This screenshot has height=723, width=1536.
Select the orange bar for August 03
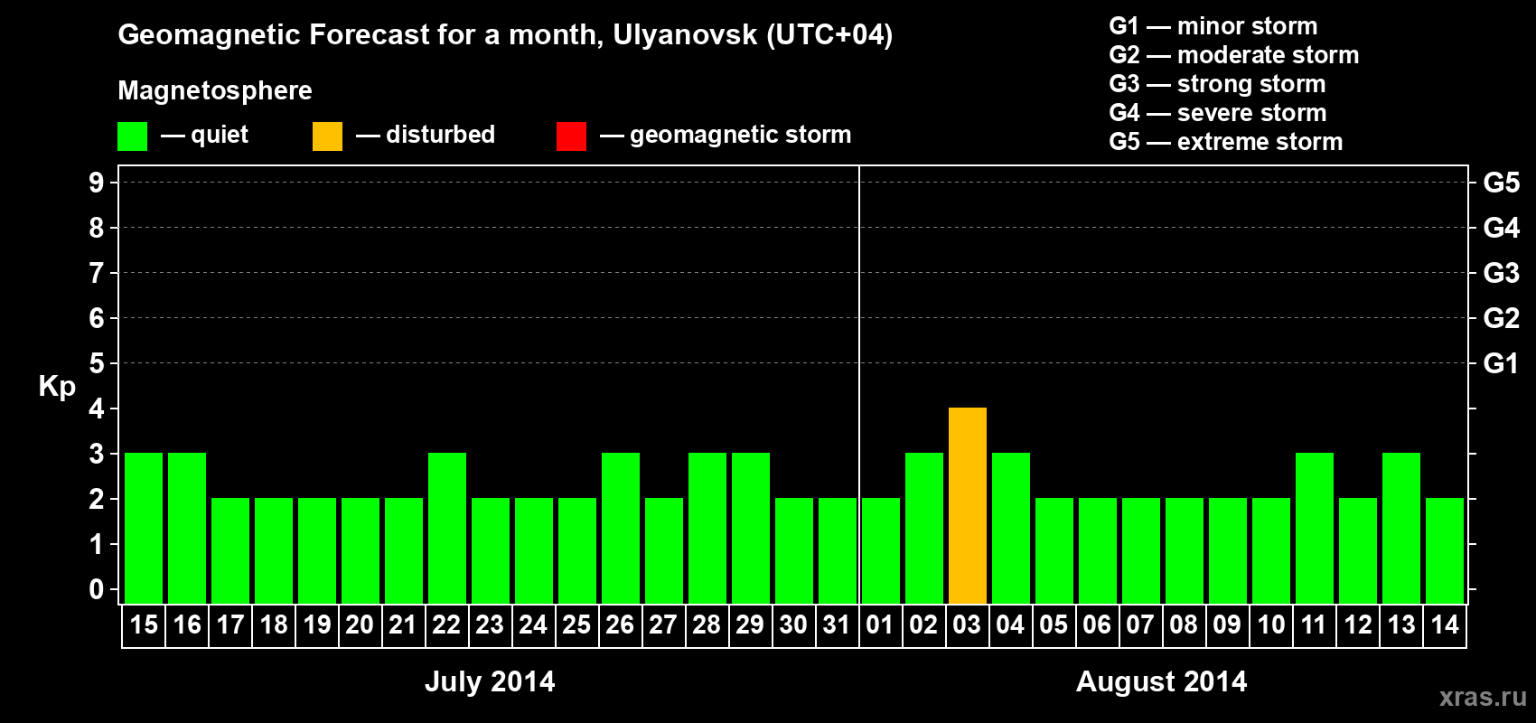[x=968, y=506]
